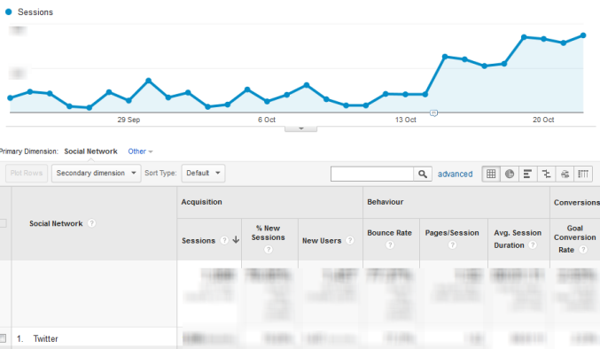Open help icon next to Social Network

click(91, 223)
